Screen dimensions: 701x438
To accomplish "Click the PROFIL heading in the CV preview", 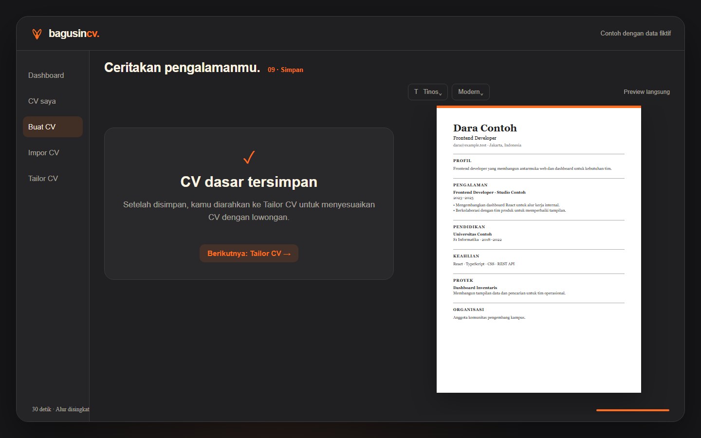I will [x=462, y=161].
